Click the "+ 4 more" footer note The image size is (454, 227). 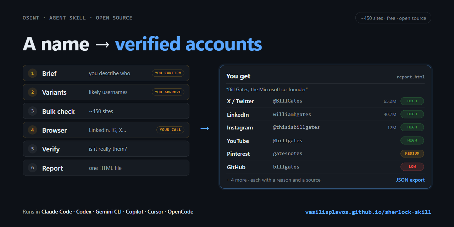coord(273,180)
